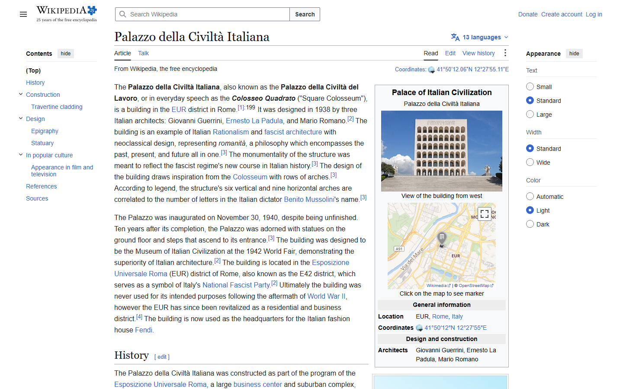Open the Edit tab
623x389 pixels.
(450, 53)
